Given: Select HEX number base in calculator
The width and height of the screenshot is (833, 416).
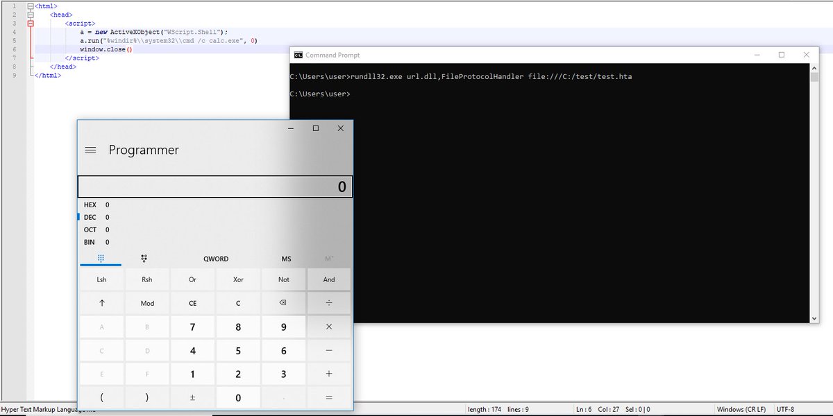Looking at the screenshot, I should 216,205.
